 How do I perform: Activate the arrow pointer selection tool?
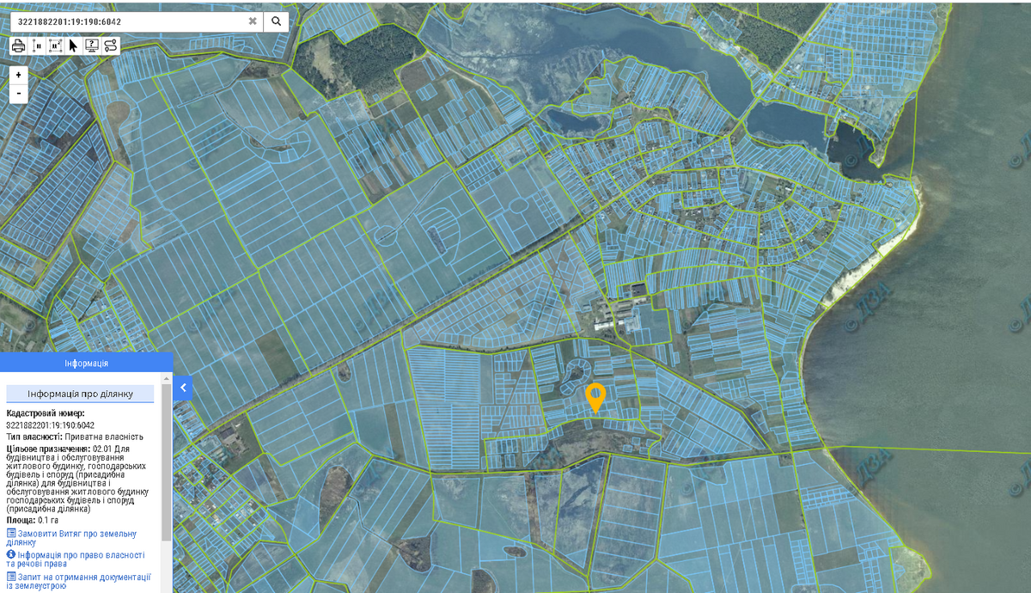point(74,46)
